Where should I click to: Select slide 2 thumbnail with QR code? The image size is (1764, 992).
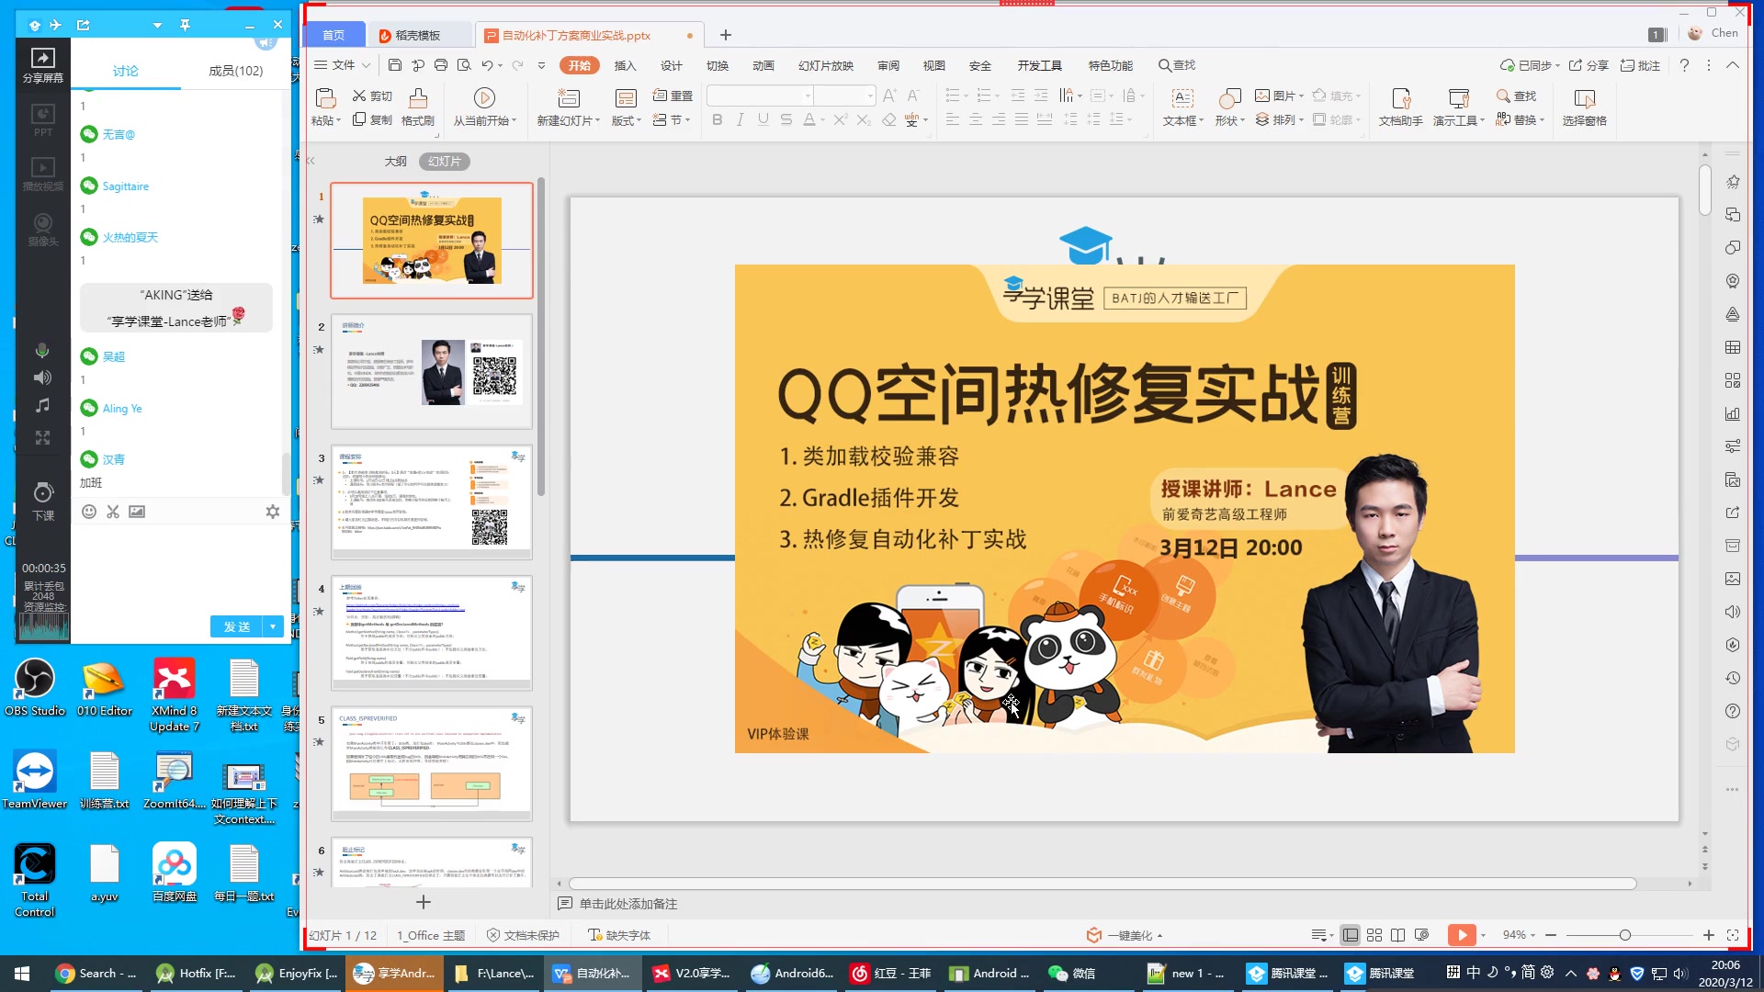tap(432, 371)
